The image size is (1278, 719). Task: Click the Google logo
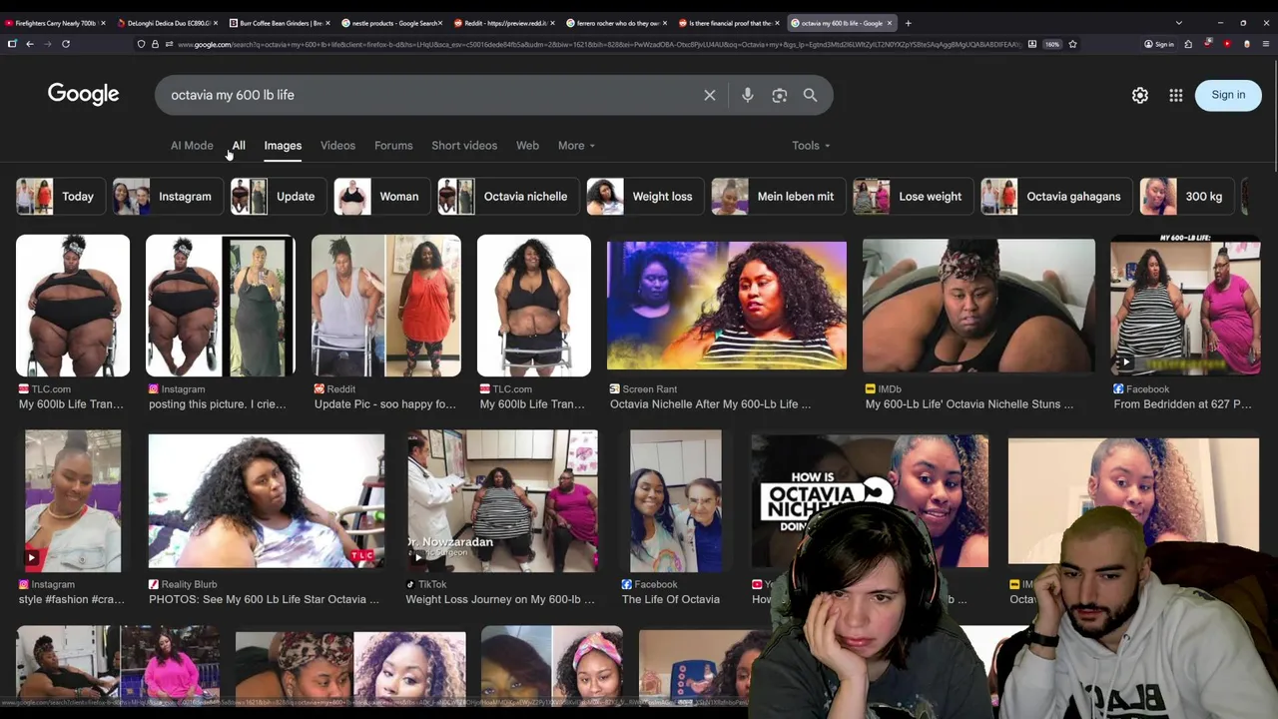pos(83,94)
